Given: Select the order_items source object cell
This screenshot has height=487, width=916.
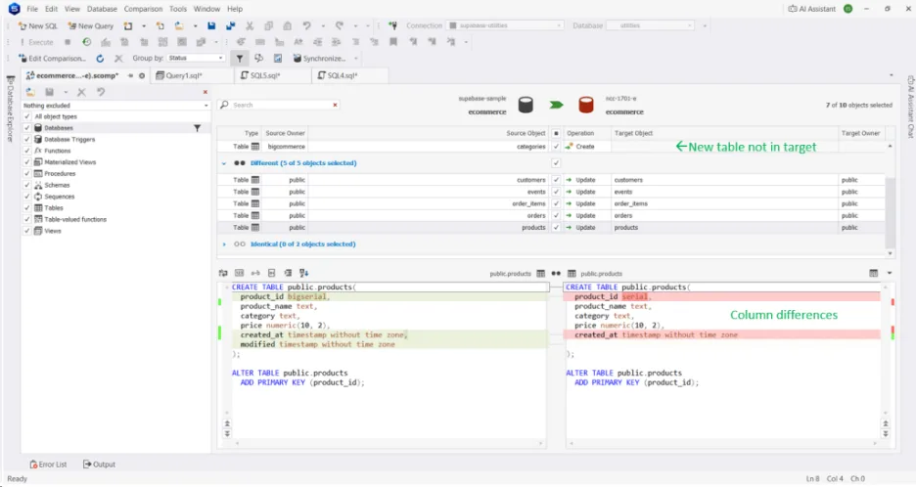Looking at the screenshot, I should tap(427, 203).
